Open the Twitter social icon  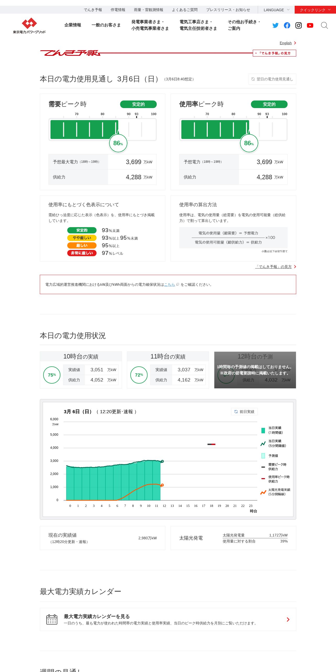[x=275, y=25]
